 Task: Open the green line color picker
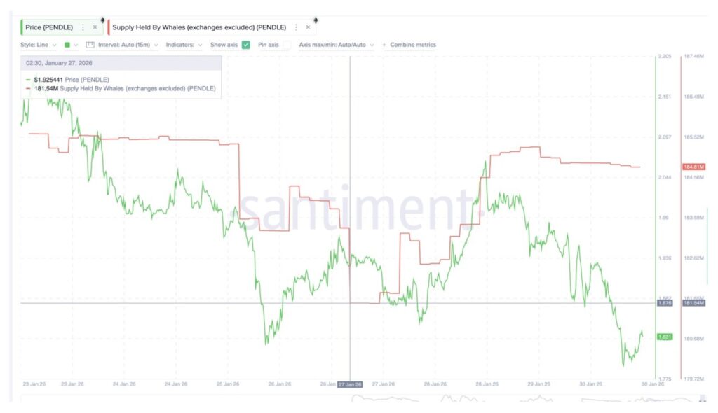tap(71, 45)
